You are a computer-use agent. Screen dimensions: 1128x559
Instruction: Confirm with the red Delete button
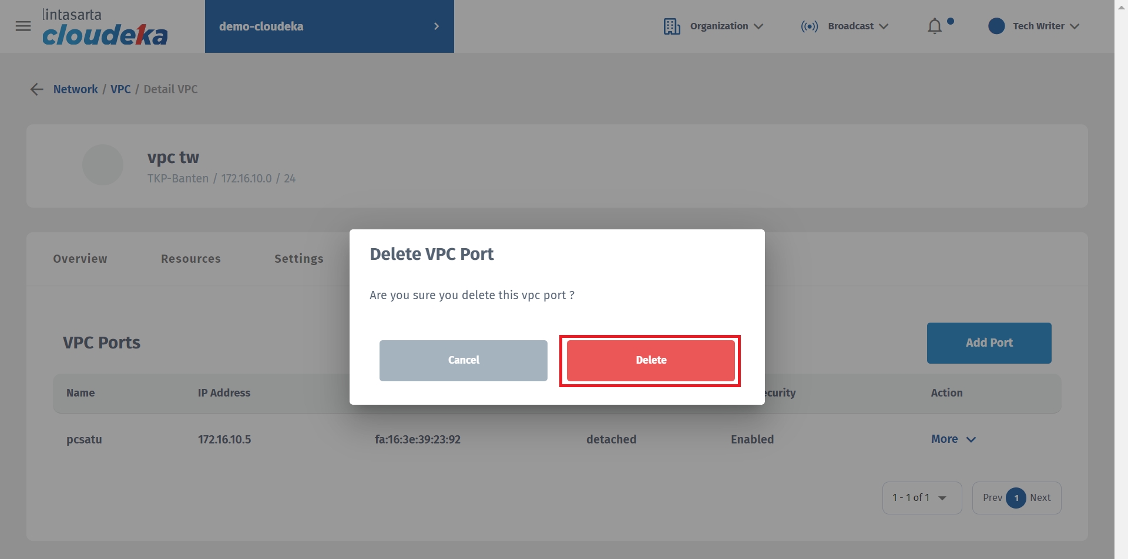(x=650, y=360)
